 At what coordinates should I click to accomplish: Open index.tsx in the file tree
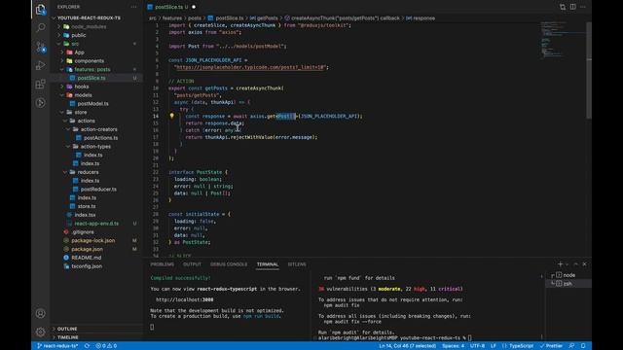click(85, 215)
